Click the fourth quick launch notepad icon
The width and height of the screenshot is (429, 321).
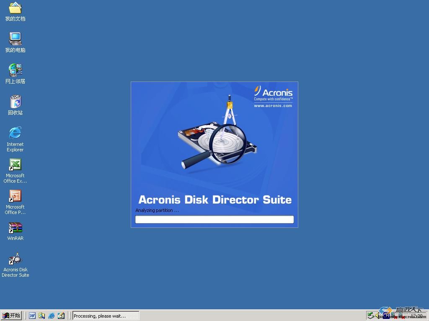tap(61, 316)
